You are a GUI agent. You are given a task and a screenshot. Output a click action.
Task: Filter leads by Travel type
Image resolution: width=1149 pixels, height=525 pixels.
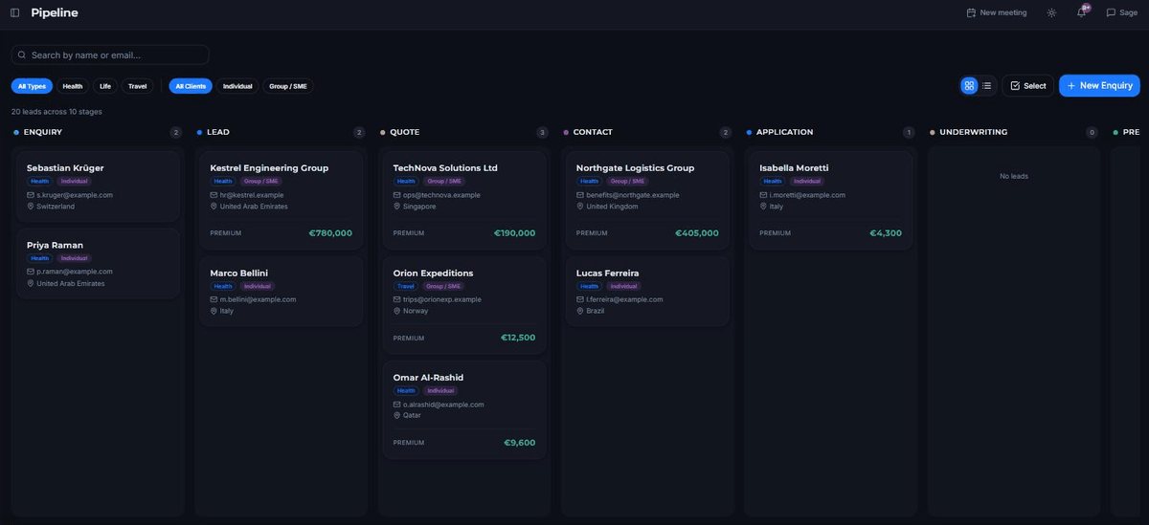pos(138,86)
